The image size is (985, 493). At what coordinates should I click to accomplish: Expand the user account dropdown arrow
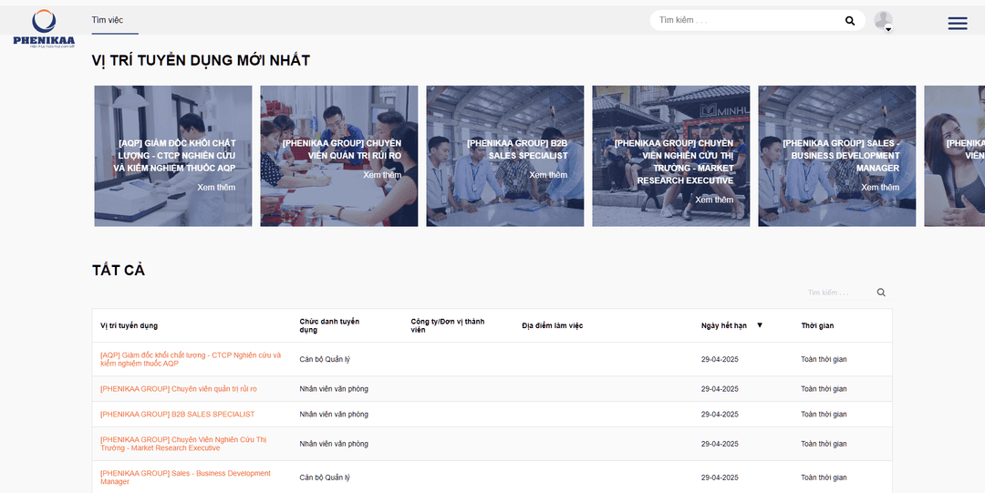click(888, 30)
